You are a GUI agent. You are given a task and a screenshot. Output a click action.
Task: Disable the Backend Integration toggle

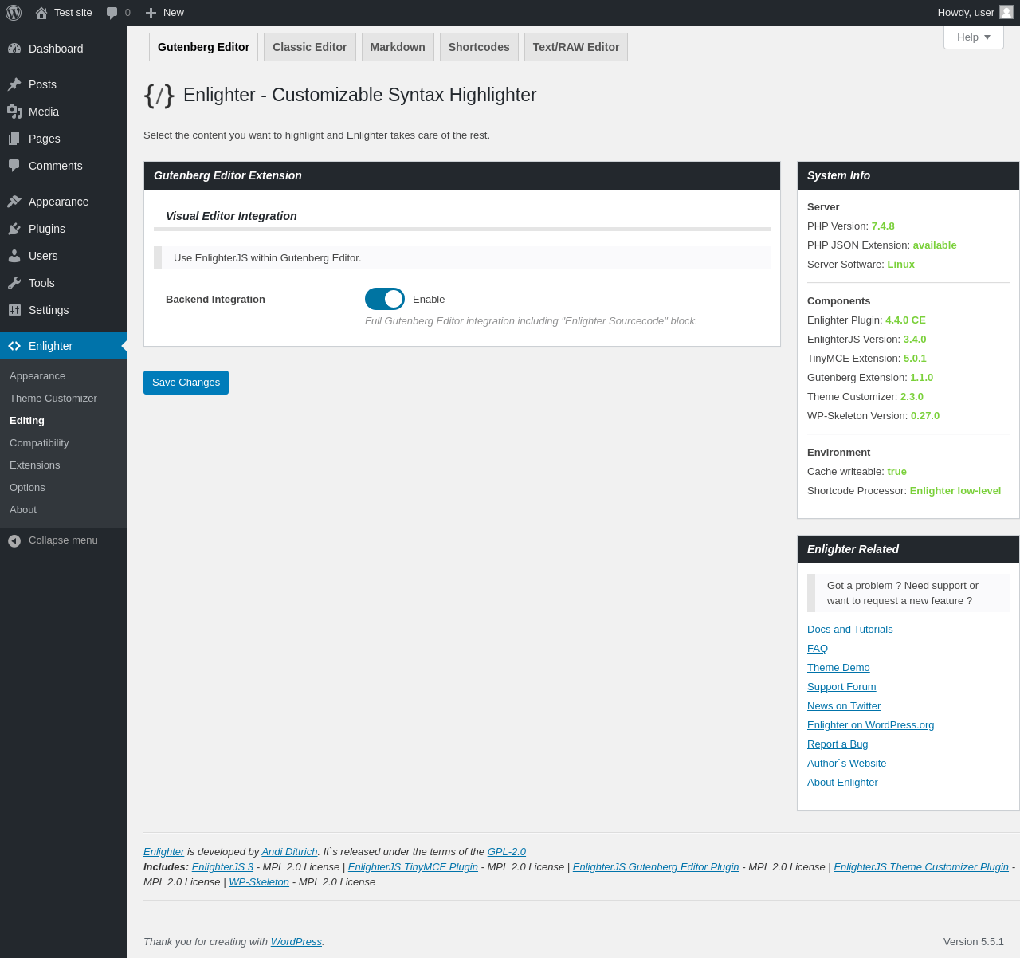pos(385,299)
